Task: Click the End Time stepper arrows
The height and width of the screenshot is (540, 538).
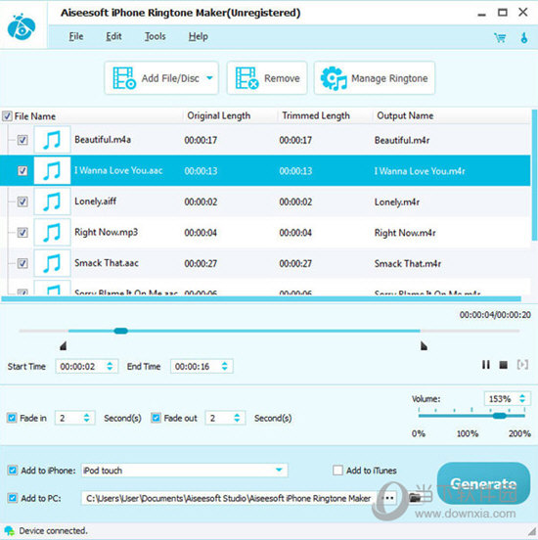Action: (225, 366)
